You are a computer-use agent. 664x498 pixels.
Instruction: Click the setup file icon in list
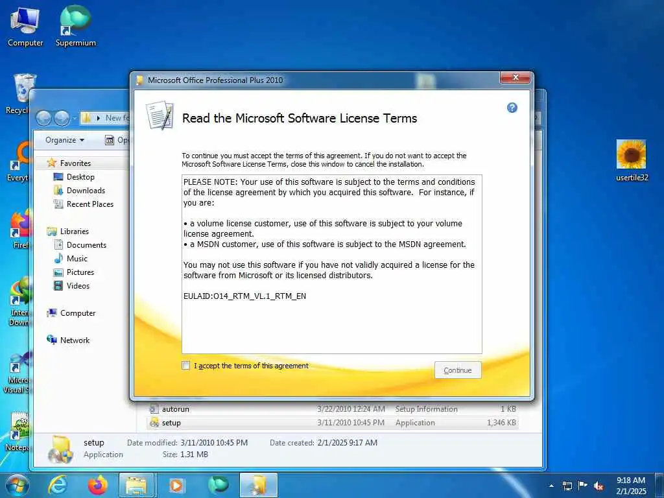click(x=154, y=423)
